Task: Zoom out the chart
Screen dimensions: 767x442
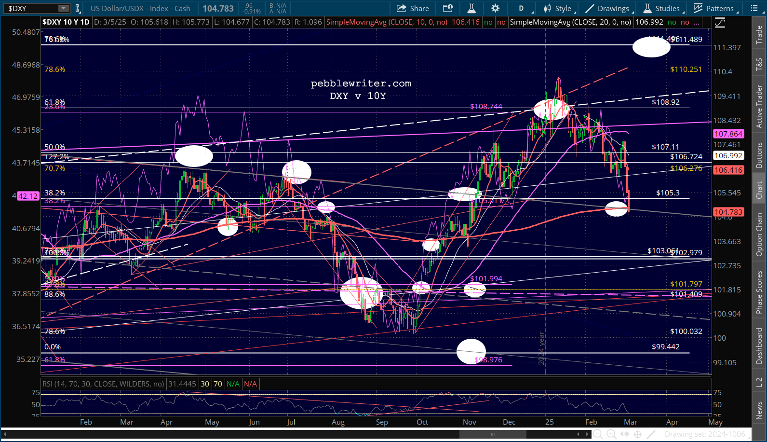Action: pyautogui.click(x=598, y=434)
